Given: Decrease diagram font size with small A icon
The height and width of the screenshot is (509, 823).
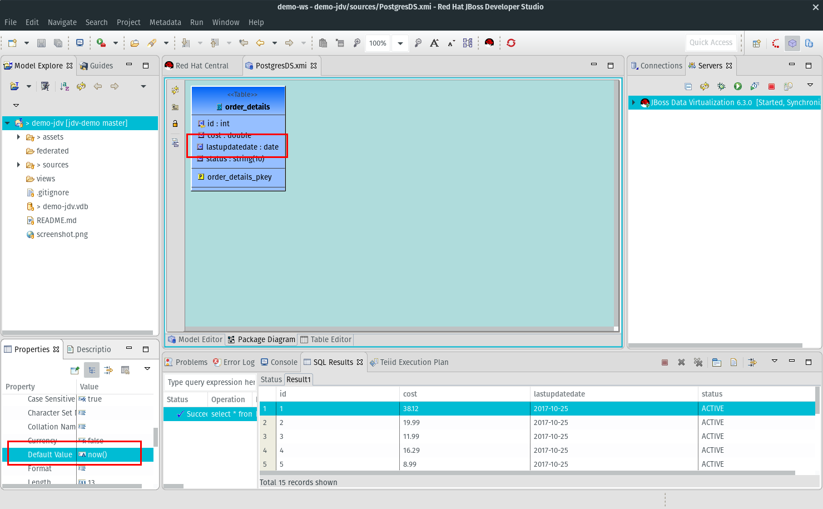Looking at the screenshot, I should 451,43.
